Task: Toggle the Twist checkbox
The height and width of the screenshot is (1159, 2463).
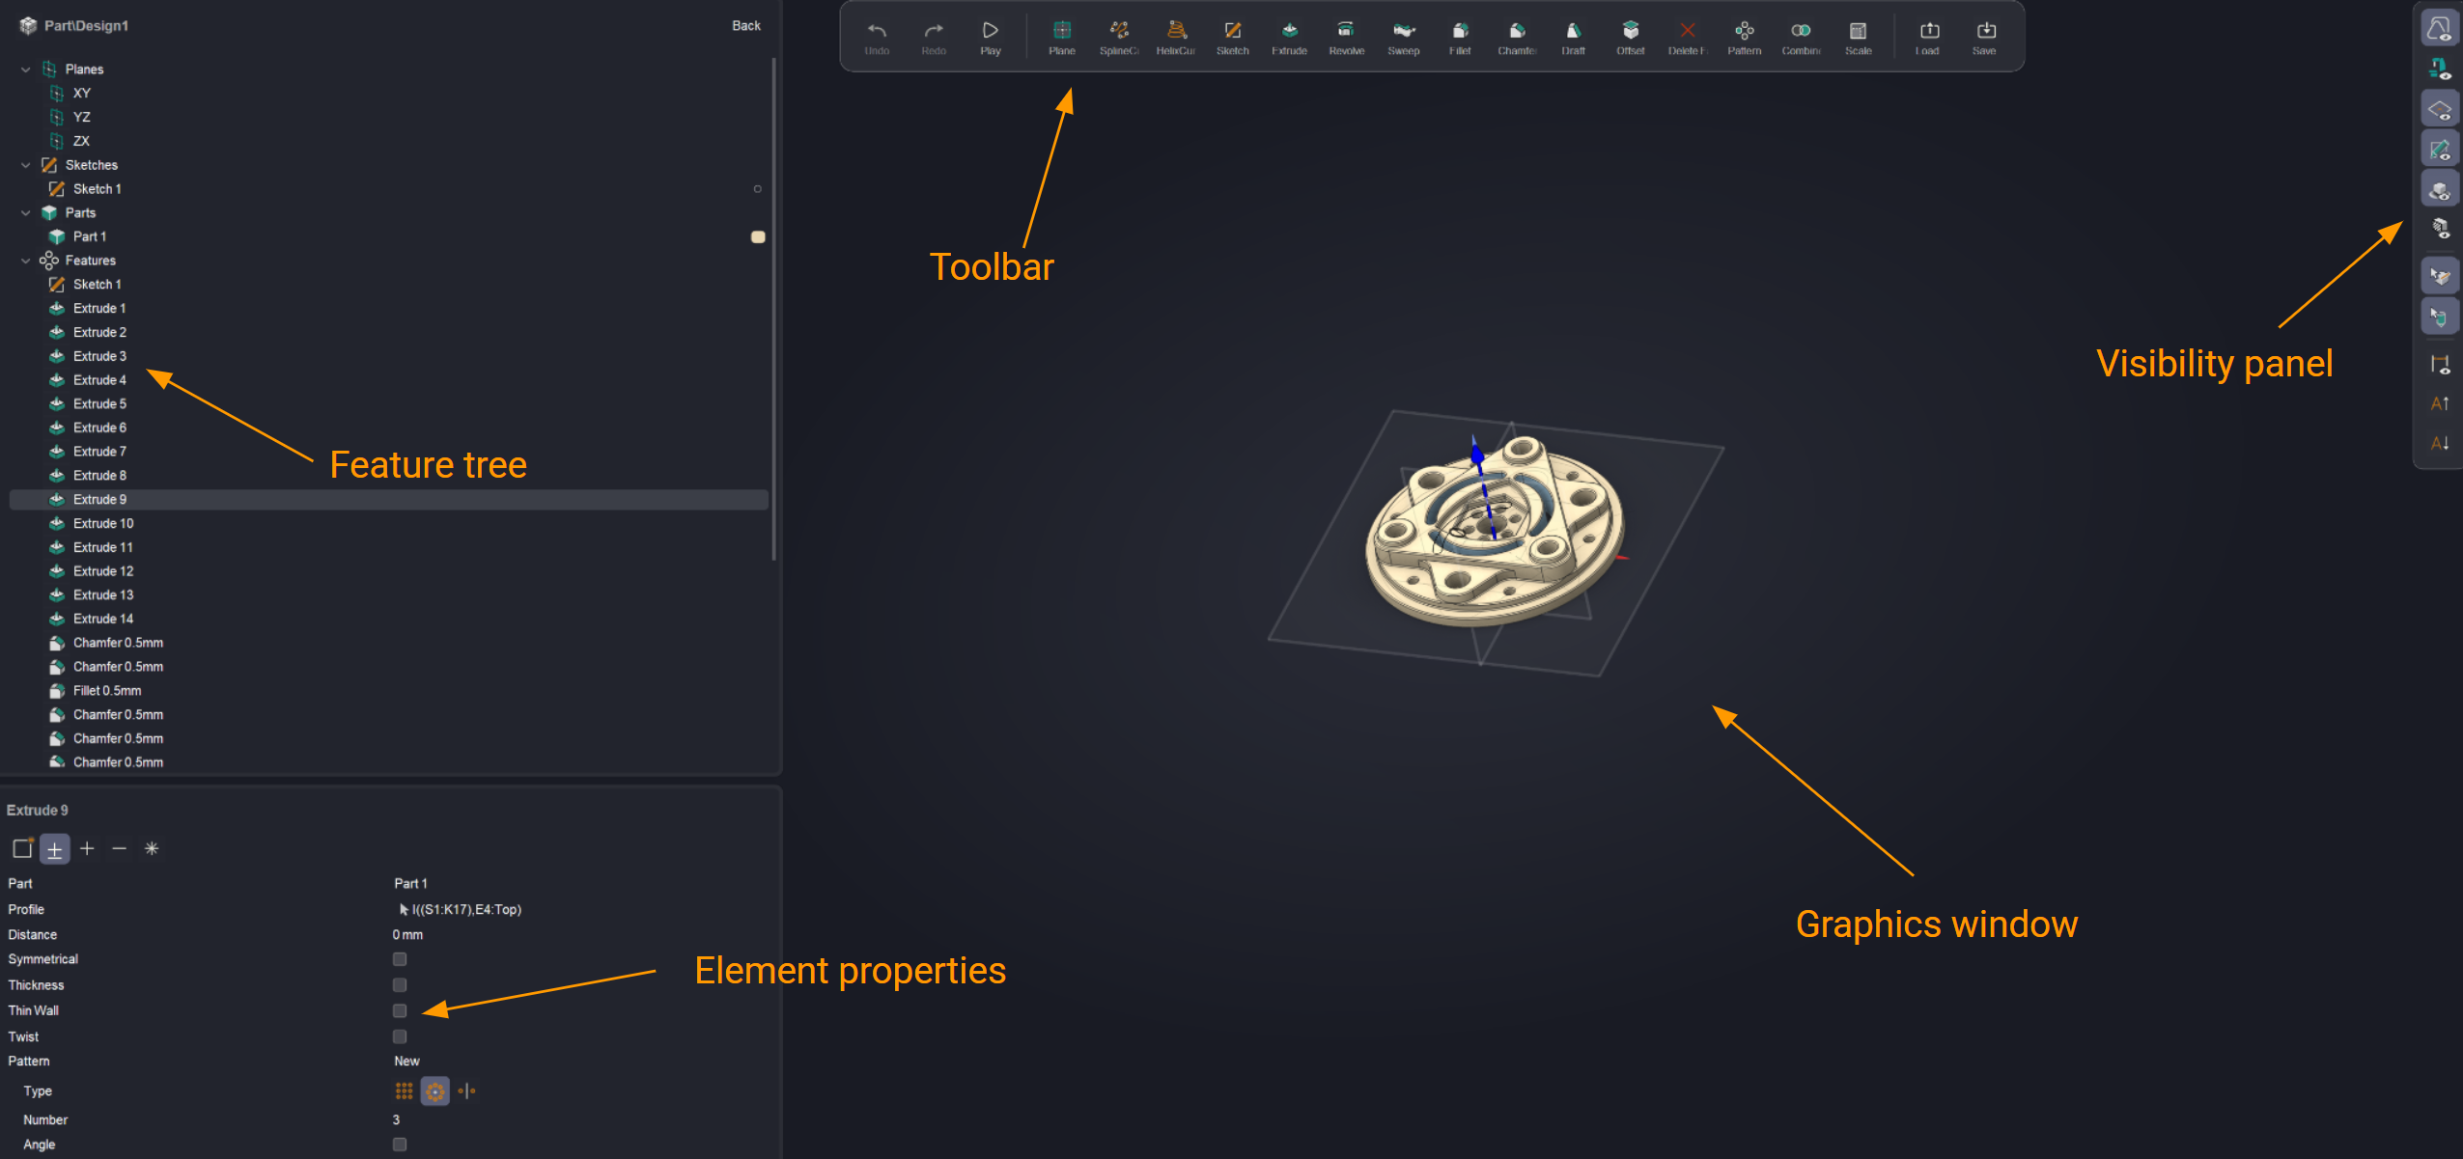Action: 400,1036
